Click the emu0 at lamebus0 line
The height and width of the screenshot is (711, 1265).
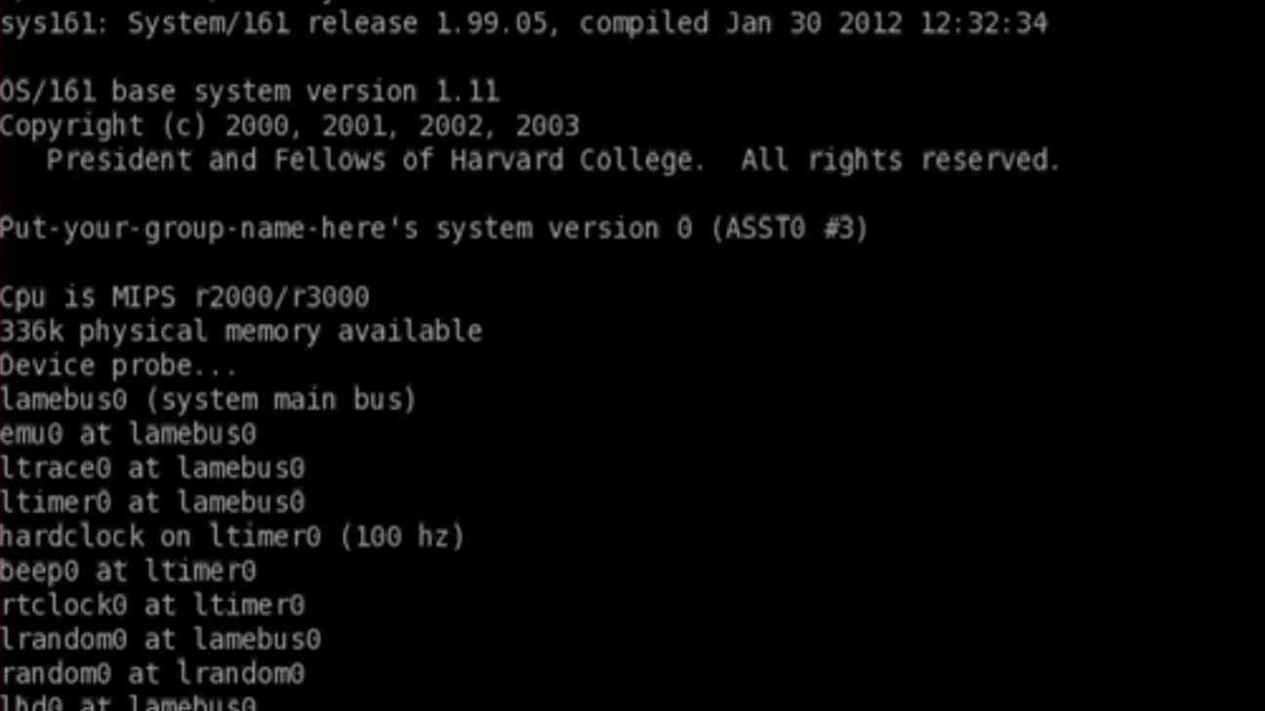click(x=128, y=434)
